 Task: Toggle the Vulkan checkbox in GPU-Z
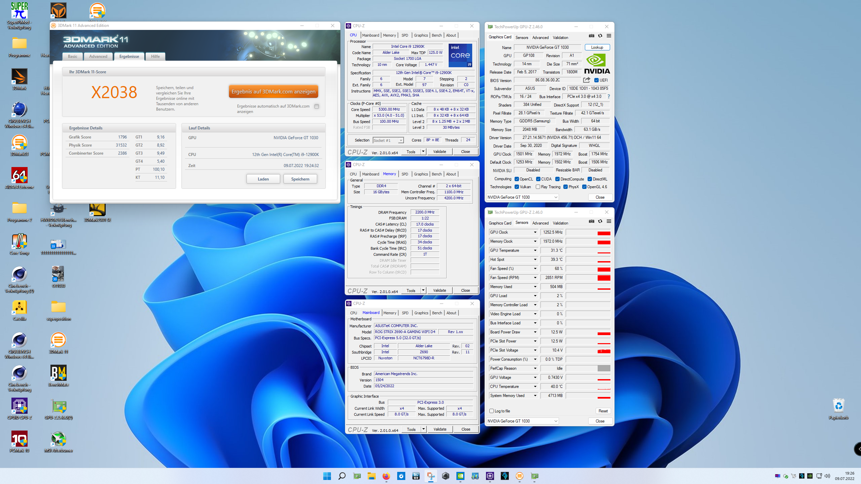click(x=517, y=187)
